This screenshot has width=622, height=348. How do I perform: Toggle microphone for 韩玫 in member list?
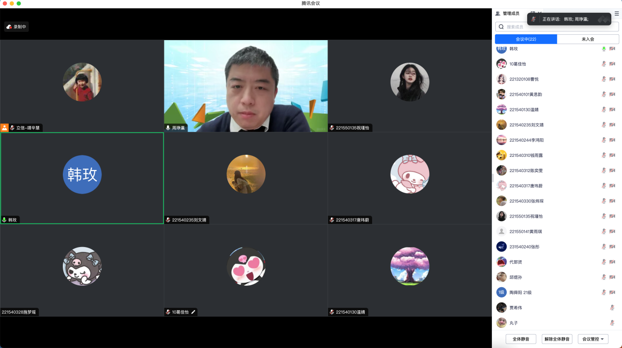click(604, 49)
